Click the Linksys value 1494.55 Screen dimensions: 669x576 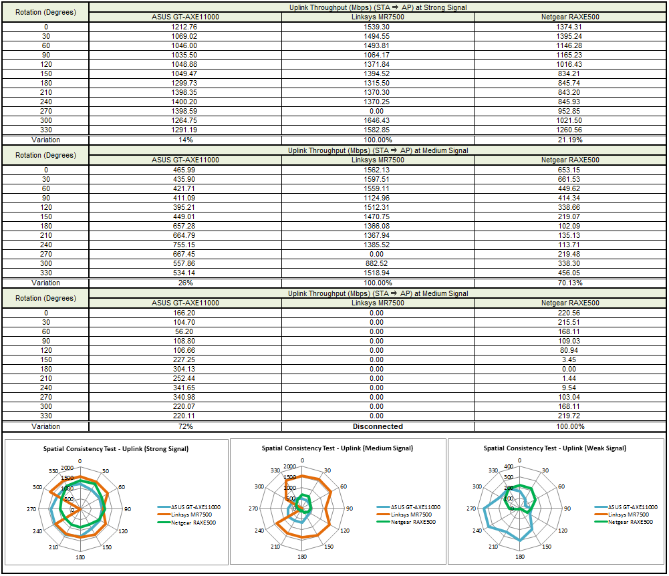click(377, 36)
